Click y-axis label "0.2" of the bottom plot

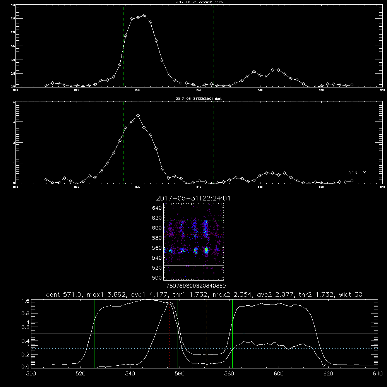tap(26, 354)
